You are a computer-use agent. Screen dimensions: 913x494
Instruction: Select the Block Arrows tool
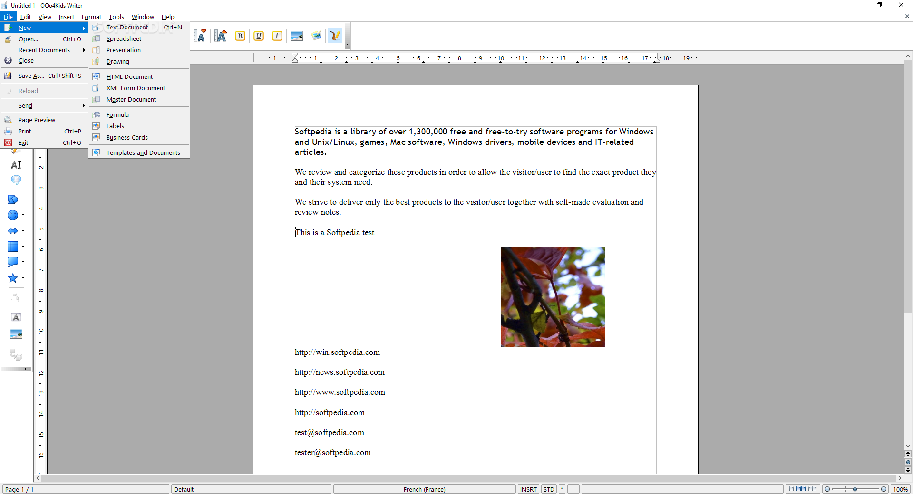pos(13,231)
